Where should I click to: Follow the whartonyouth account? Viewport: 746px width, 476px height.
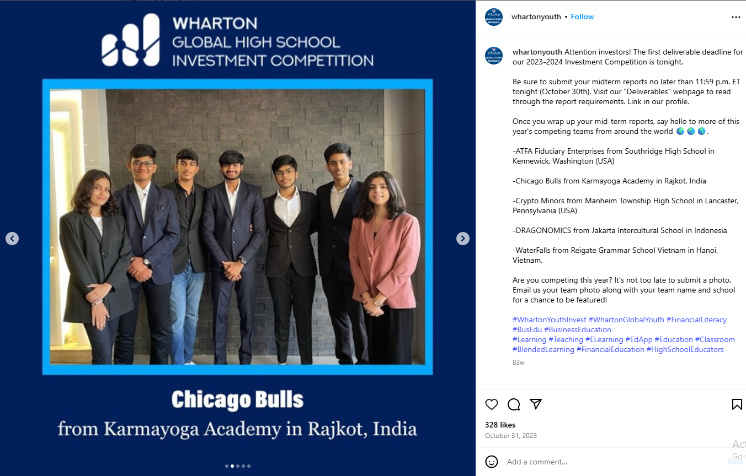tap(582, 17)
